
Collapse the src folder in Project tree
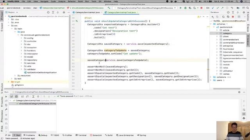[x=9, y=26]
